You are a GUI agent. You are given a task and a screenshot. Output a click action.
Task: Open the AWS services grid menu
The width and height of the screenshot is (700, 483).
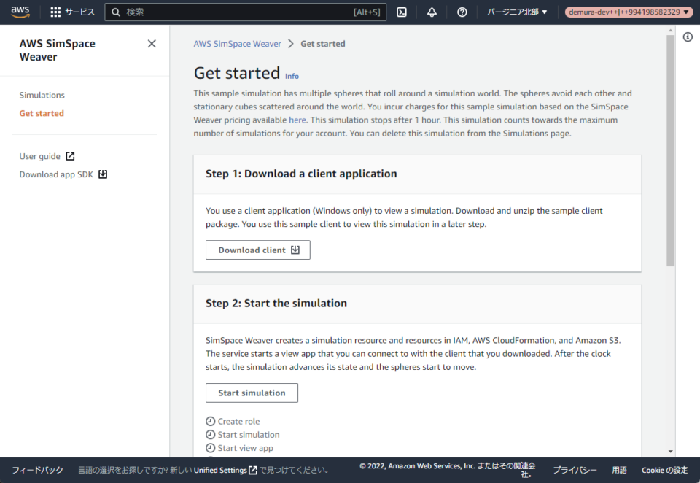coord(54,12)
